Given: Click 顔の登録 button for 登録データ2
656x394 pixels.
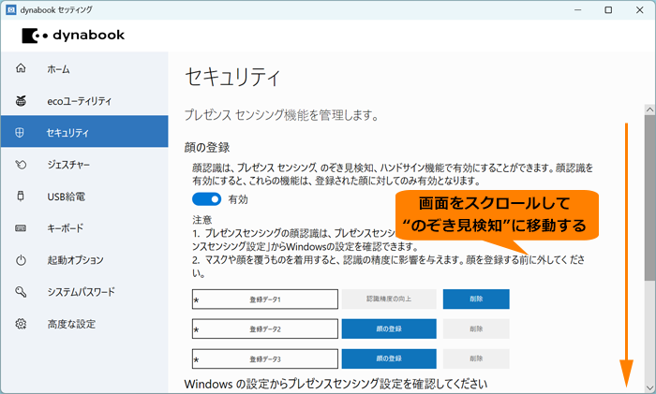Looking at the screenshot, I should [389, 328].
